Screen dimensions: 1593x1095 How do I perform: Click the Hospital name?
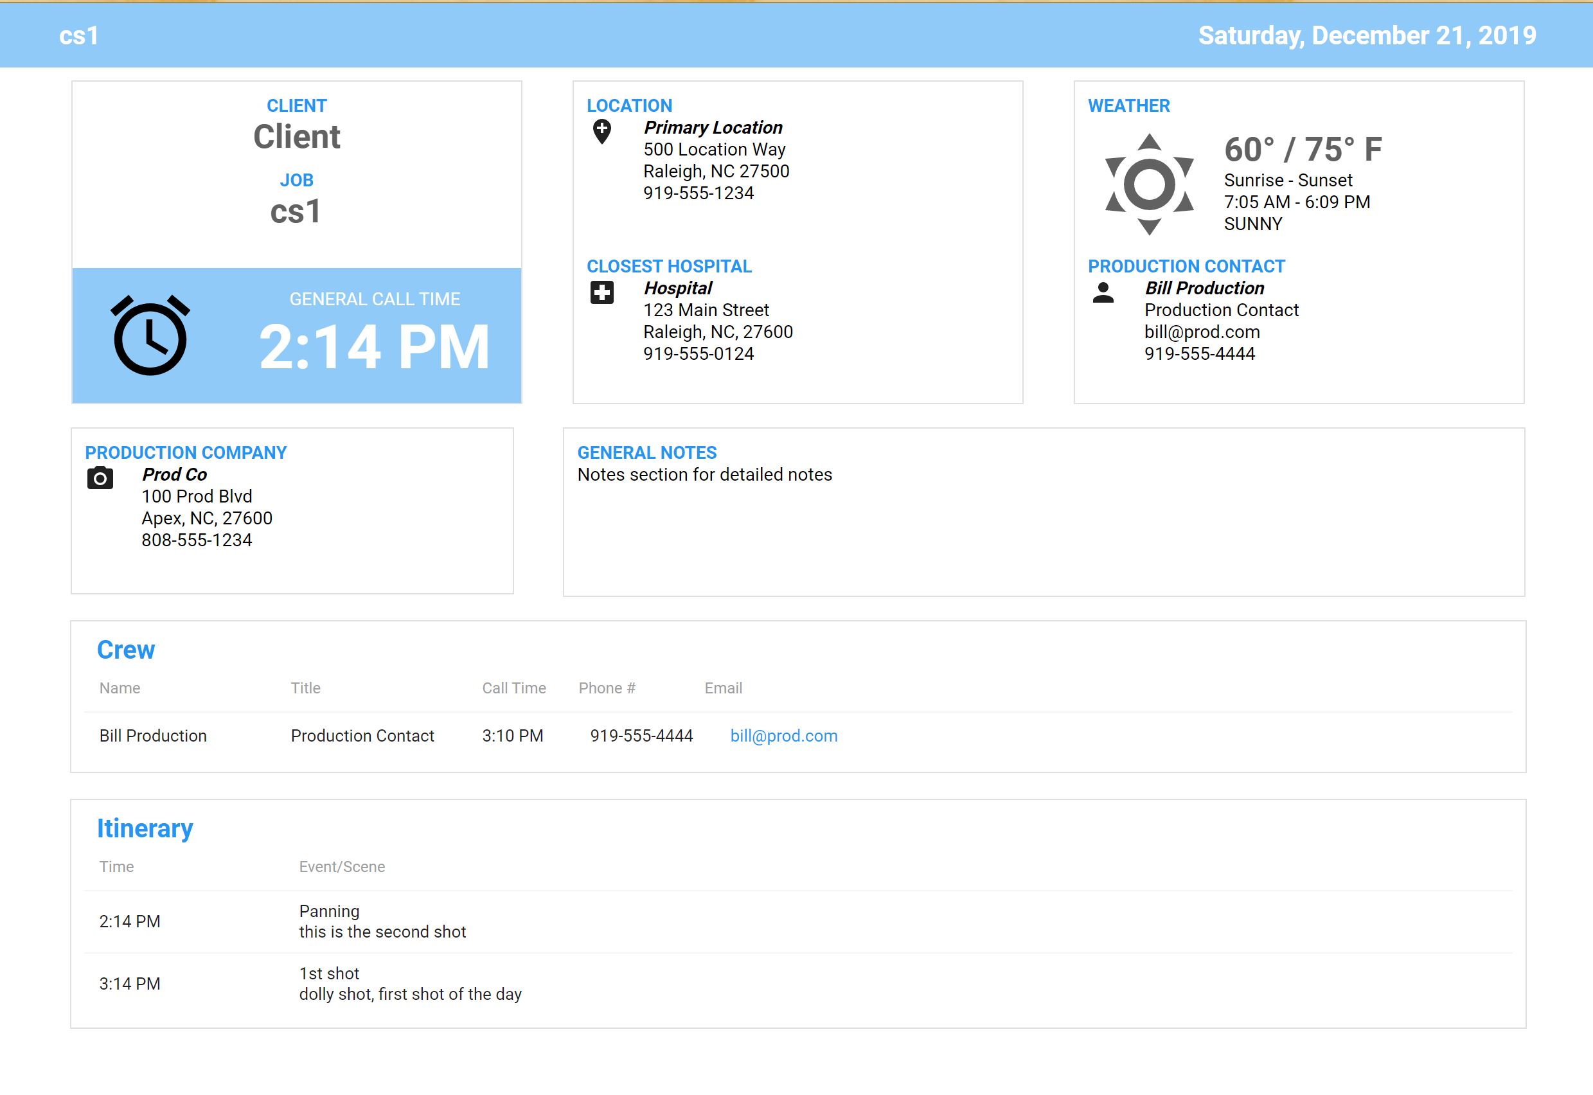678,288
